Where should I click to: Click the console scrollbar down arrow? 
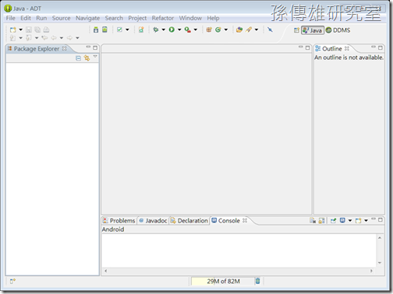click(x=380, y=263)
